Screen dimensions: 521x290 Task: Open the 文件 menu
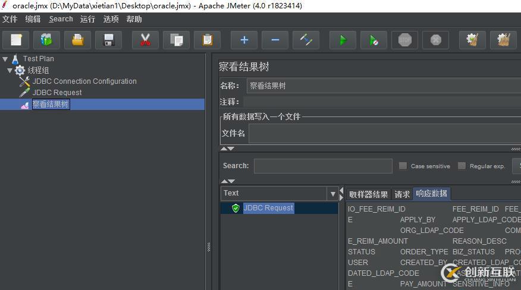10,19
